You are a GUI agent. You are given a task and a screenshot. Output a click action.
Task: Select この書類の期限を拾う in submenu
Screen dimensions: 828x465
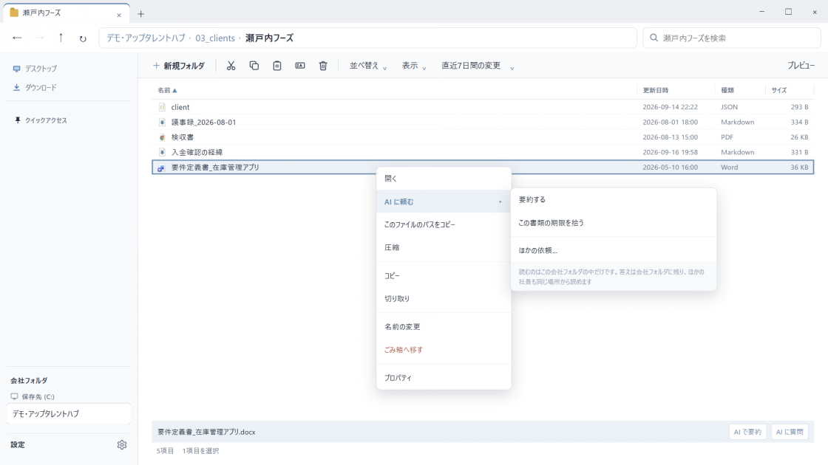[614, 223]
